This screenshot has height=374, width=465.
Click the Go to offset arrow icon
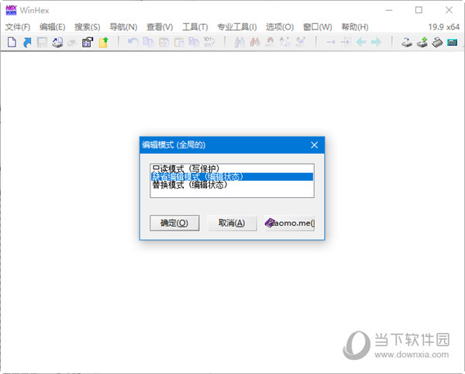tap(331, 42)
